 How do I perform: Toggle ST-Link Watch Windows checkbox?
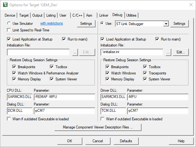tap(107, 73)
